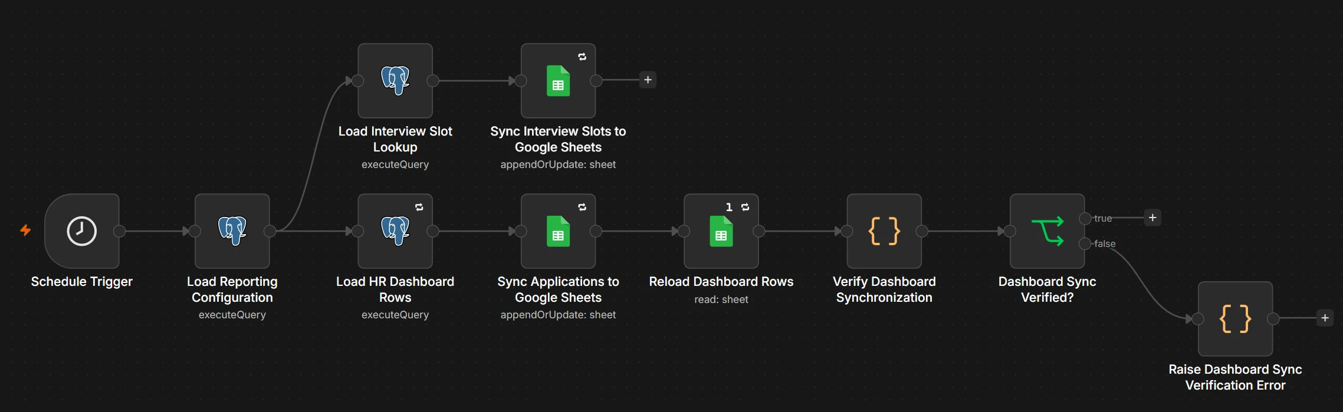This screenshot has width=1343, height=412.
Task: Open Raise Dashboard Sync Verification Error node
Action: (1235, 319)
